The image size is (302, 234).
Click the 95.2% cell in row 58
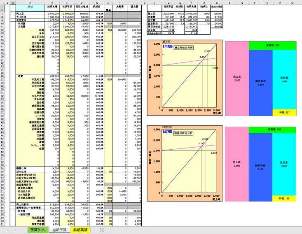coord(97,181)
